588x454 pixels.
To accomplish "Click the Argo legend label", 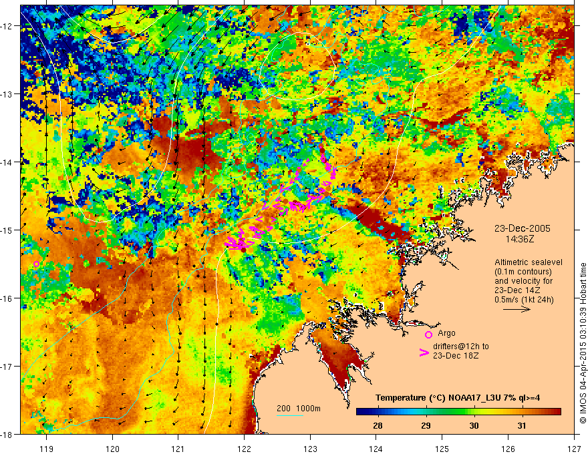I will [x=446, y=333].
